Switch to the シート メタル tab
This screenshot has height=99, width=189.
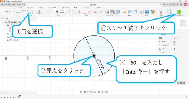click(x=53, y=8)
